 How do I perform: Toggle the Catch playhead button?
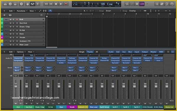click(x=50, y=11)
